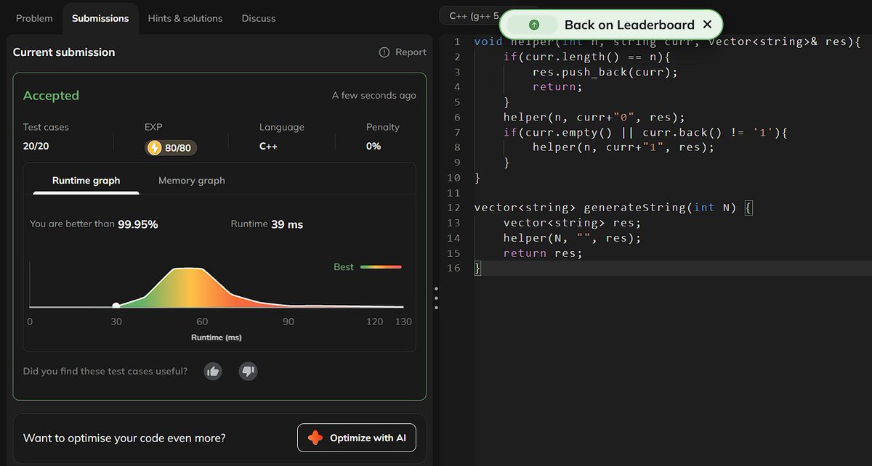Click the thumbs up icon
This screenshot has height=466, width=872.
coord(213,371)
